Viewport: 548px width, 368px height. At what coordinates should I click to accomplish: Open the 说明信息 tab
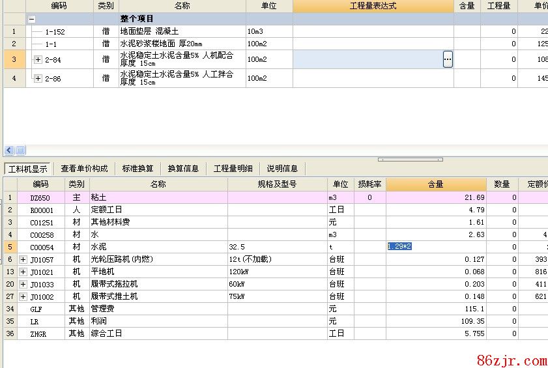(282, 169)
